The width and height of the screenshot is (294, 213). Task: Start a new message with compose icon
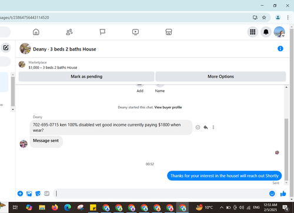[6, 48]
